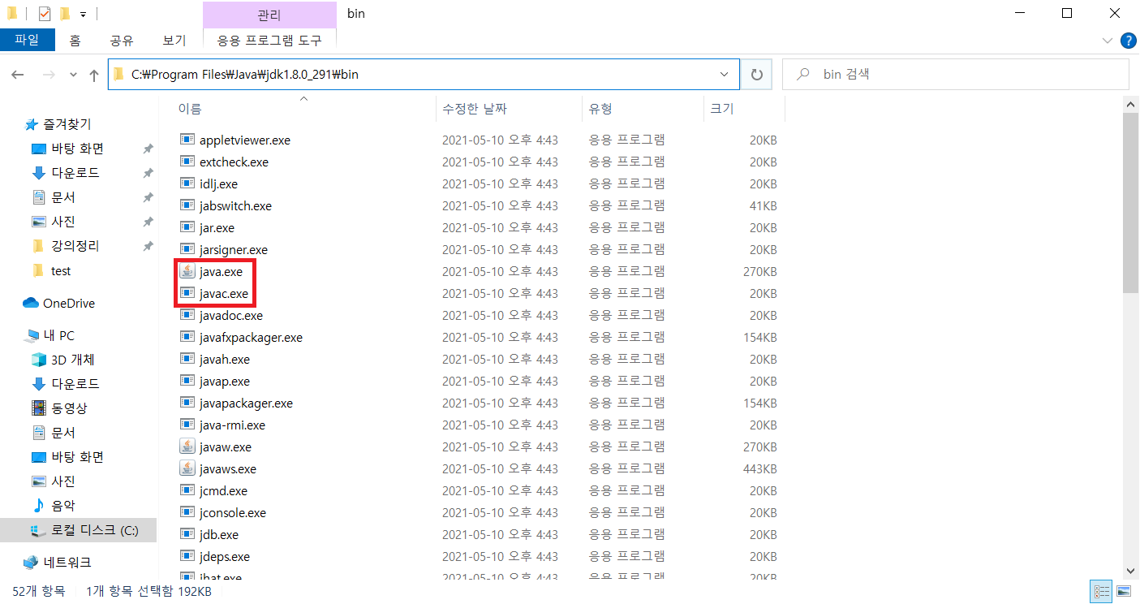Refresh the bin folder view
The image size is (1140, 604).
757,75
